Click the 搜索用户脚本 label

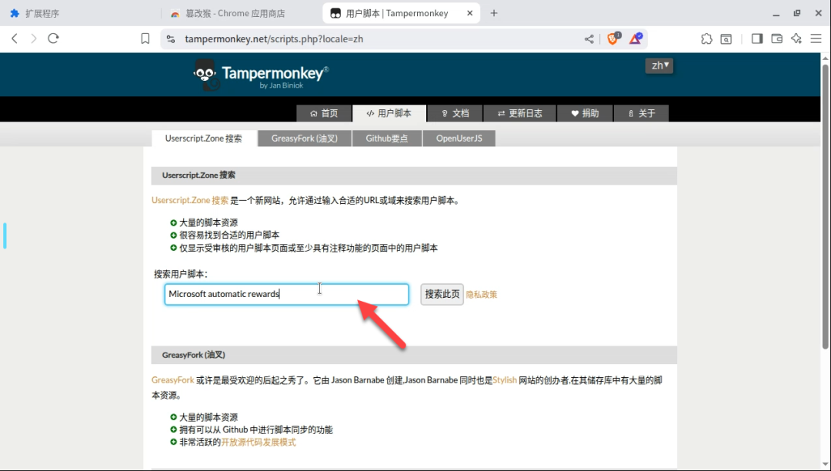click(x=181, y=274)
